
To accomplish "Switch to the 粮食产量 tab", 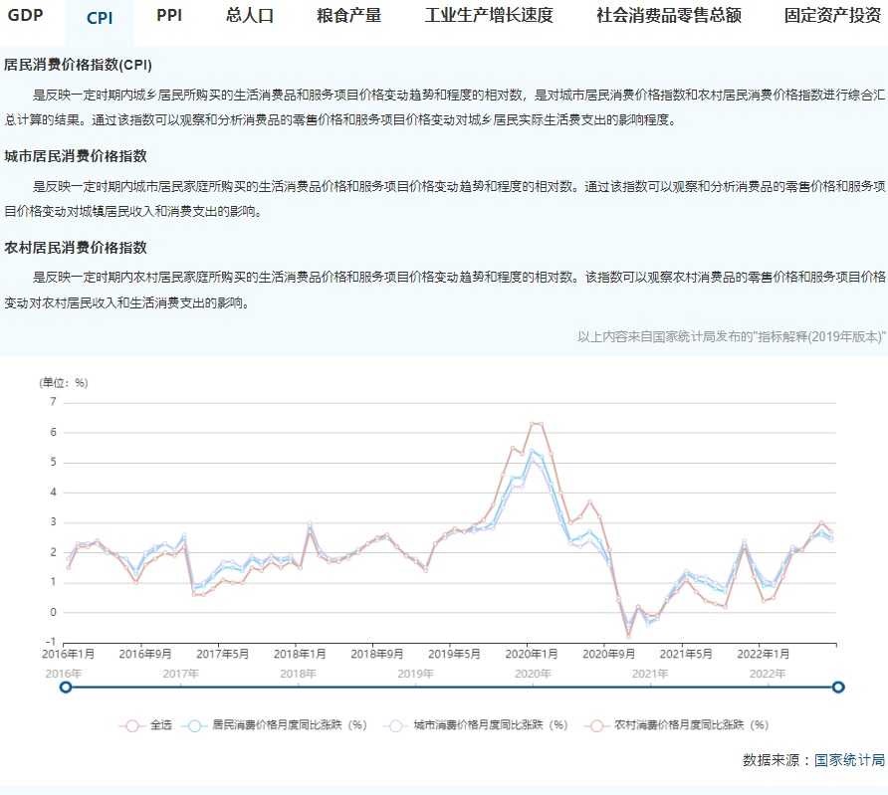I will (348, 16).
